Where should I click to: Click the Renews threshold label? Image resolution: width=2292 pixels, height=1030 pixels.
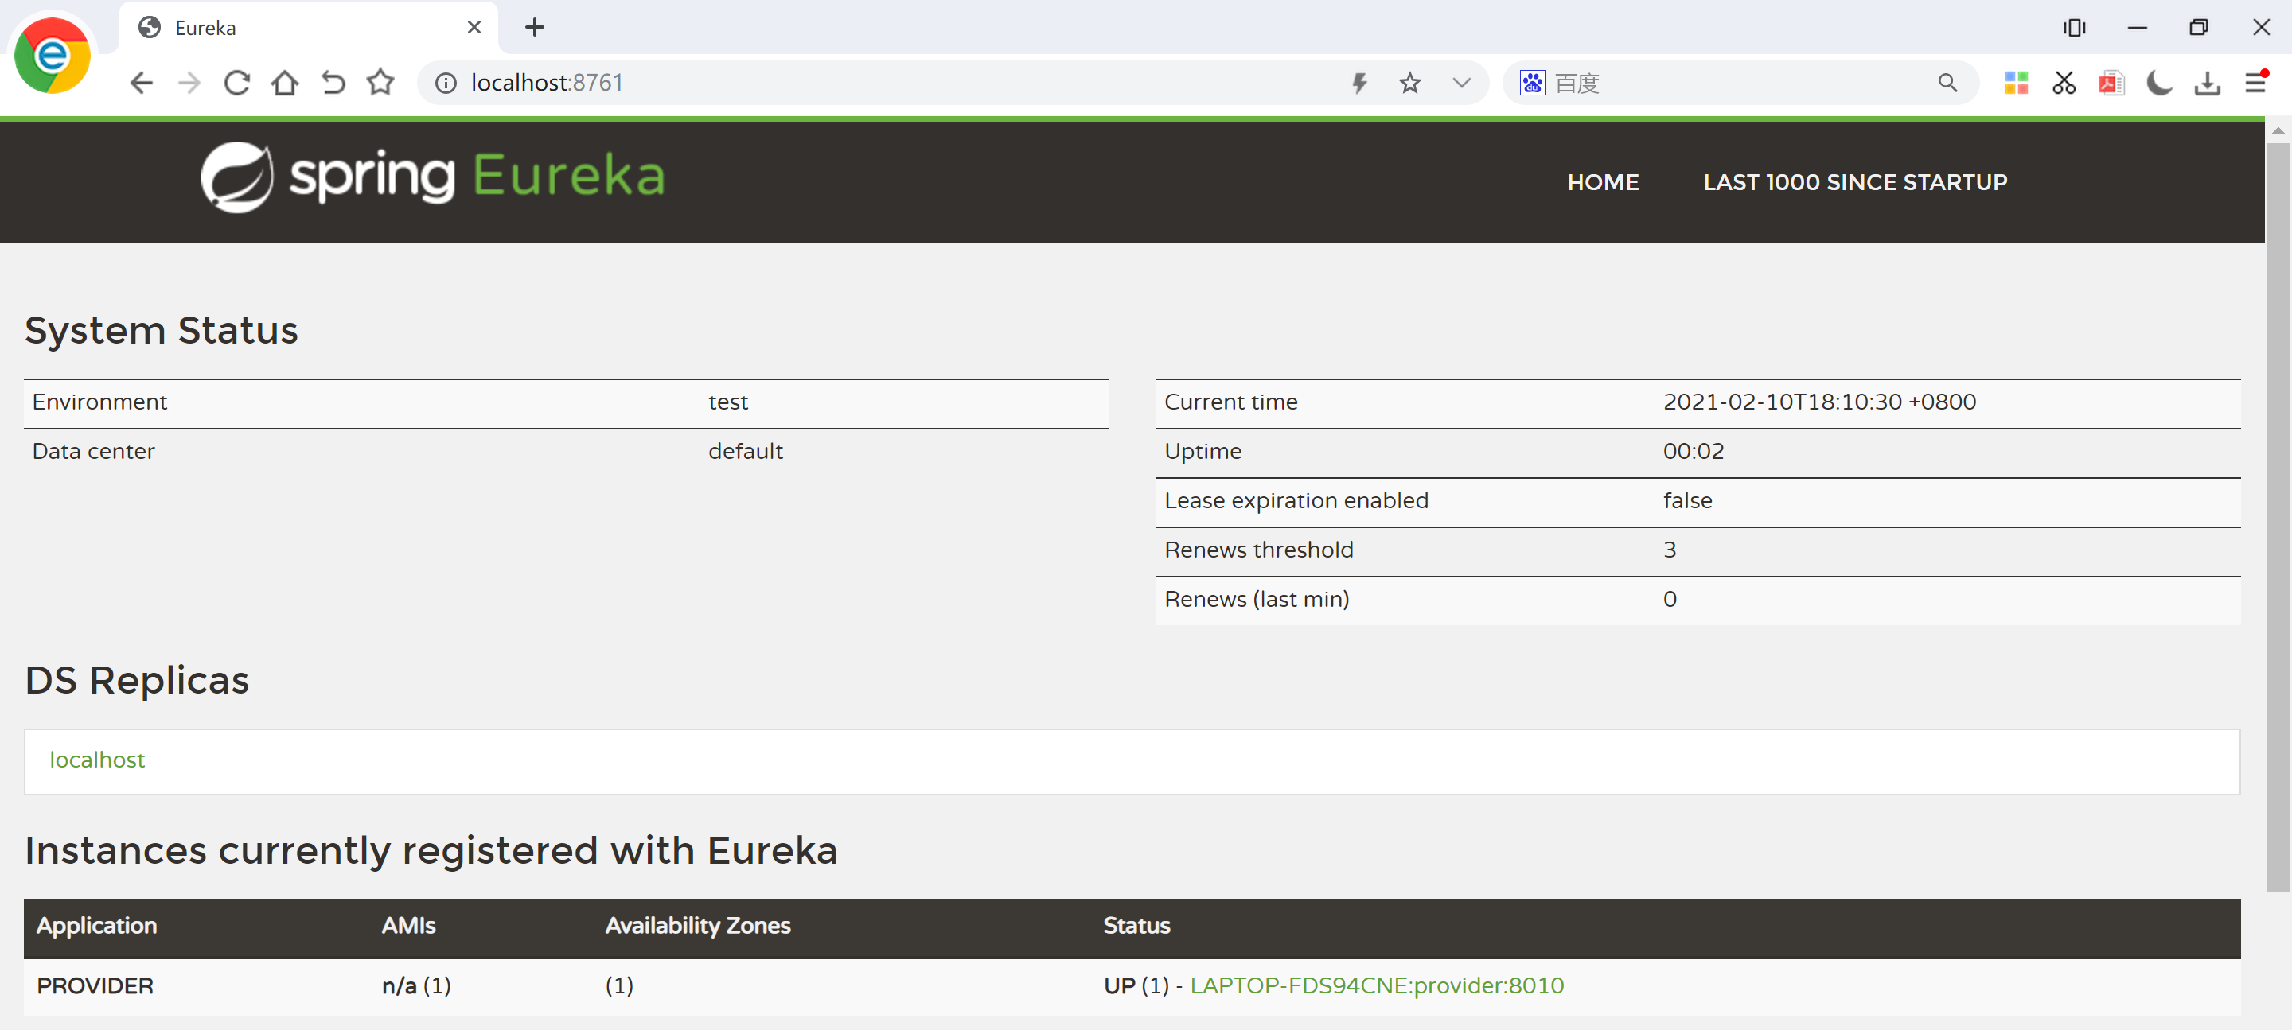tap(1258, 550)
